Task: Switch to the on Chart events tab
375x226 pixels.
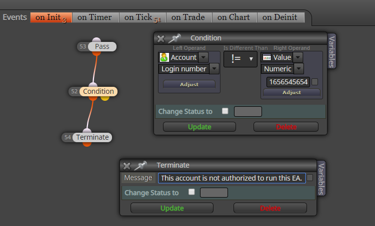Action: (x=234, y=17)
